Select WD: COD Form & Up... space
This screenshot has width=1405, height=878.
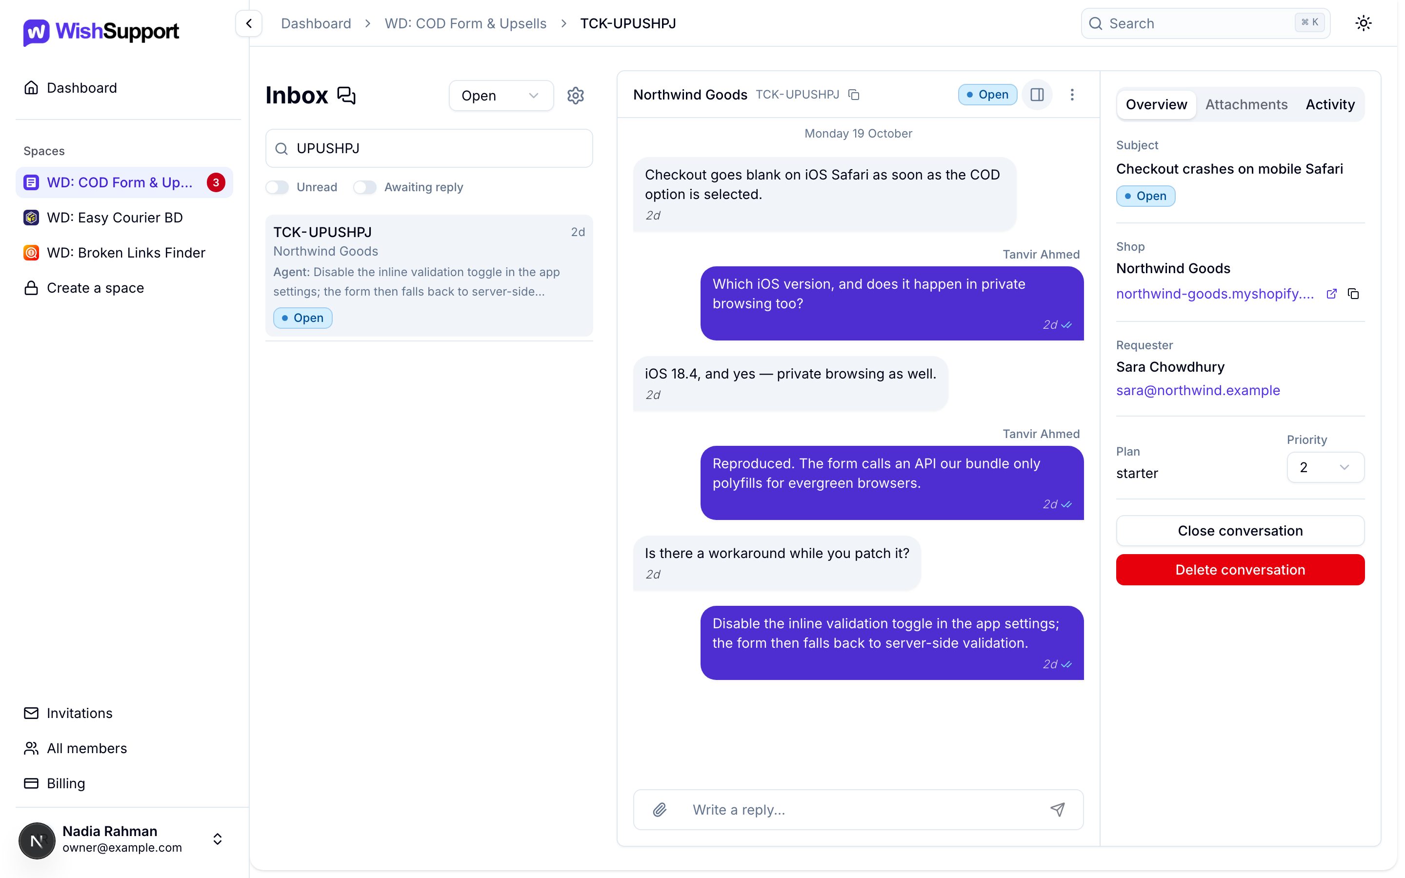(124, 182)
